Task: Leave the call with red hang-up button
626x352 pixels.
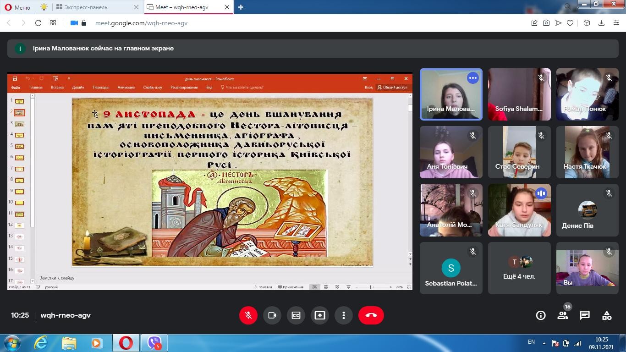Action: [x=371, y=315]
